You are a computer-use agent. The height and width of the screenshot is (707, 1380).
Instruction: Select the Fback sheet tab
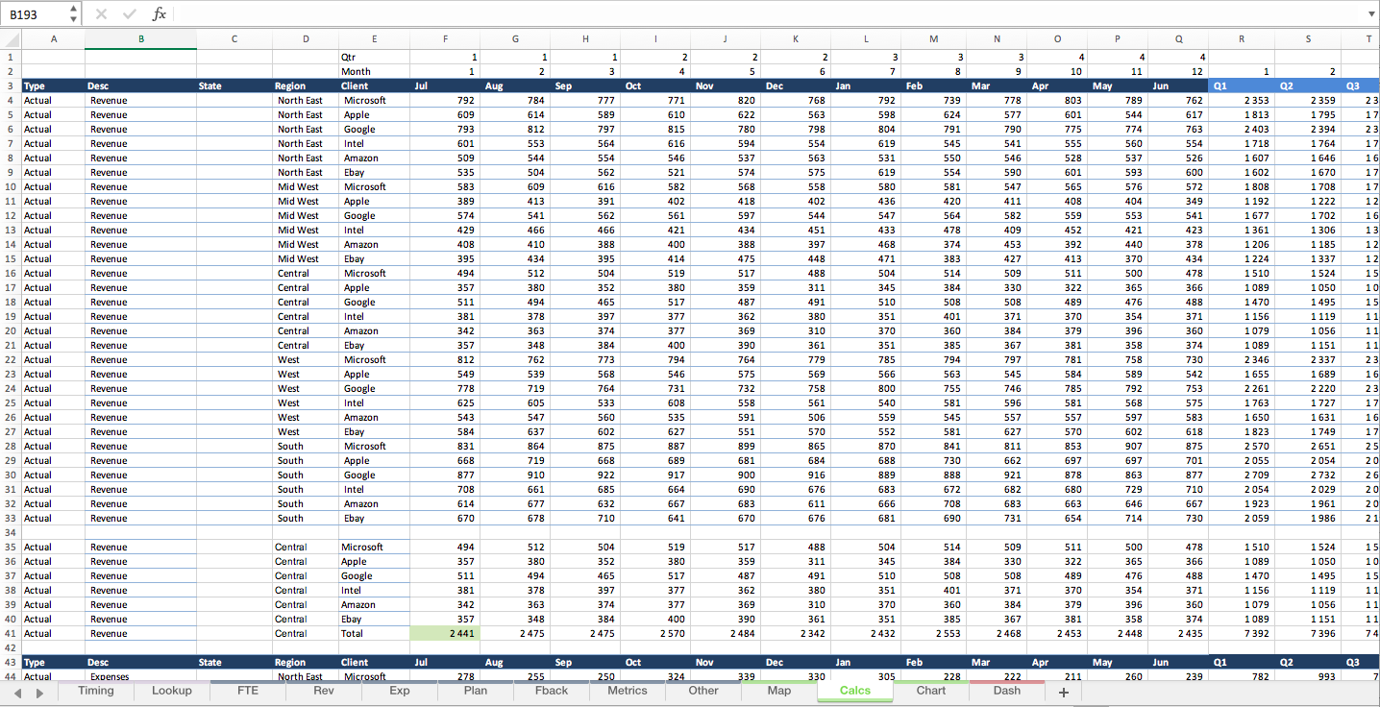(x=552, y=691)
